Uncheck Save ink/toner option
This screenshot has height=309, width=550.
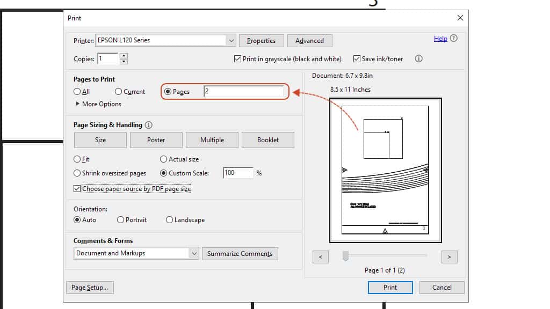[357, 59]
